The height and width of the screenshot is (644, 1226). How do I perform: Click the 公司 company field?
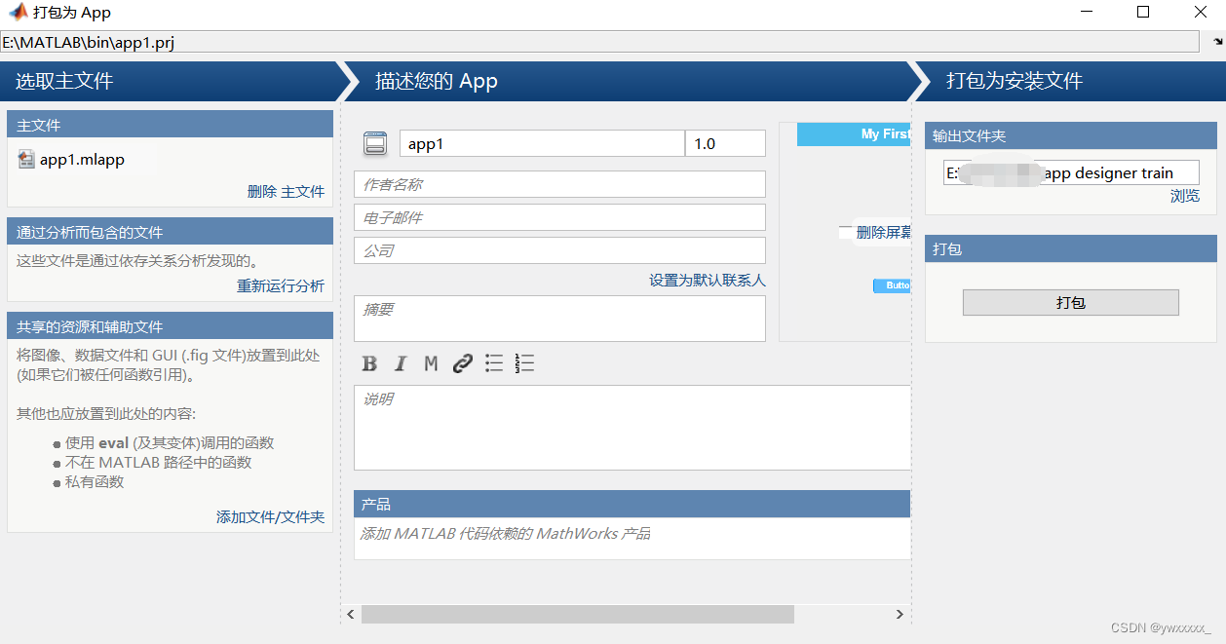coord(559,250)
